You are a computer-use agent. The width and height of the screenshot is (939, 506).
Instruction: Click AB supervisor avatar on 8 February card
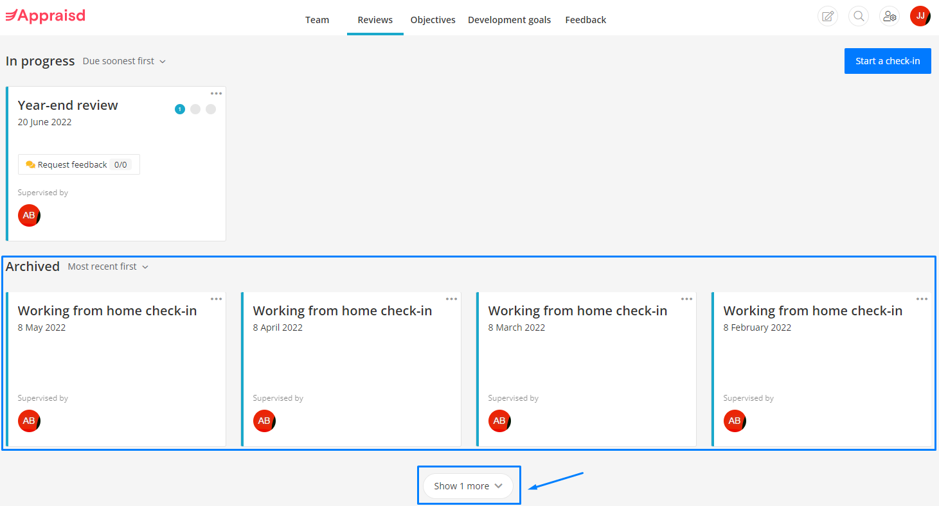(x=735, y=421)
